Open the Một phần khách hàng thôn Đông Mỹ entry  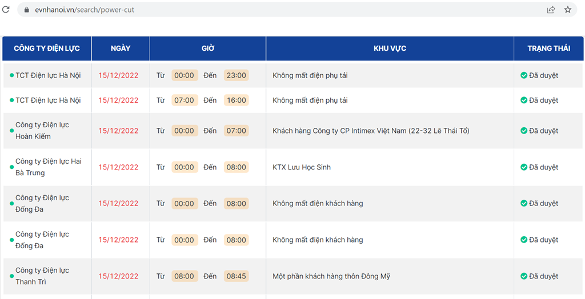click(331, 276)
